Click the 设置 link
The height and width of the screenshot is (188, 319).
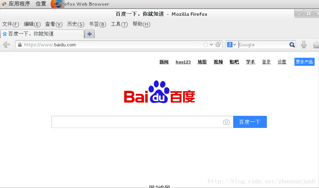point(282,62)
